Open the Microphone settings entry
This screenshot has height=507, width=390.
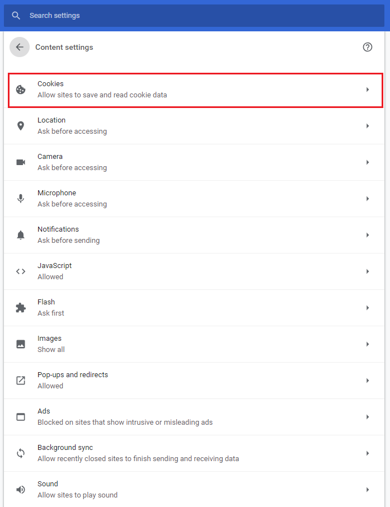coord(194,199)
